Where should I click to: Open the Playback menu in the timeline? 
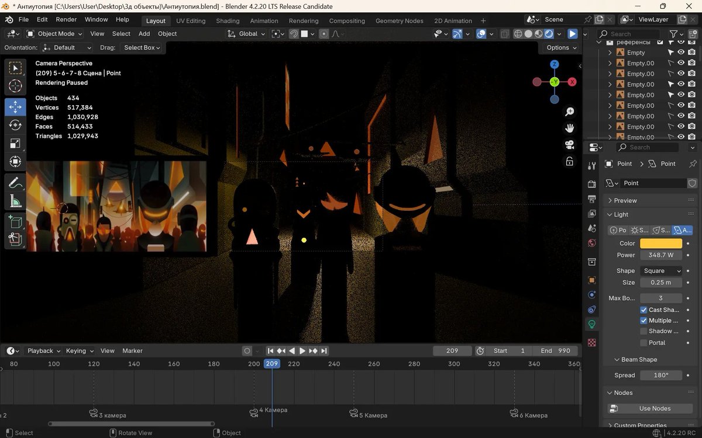[43, 351]
